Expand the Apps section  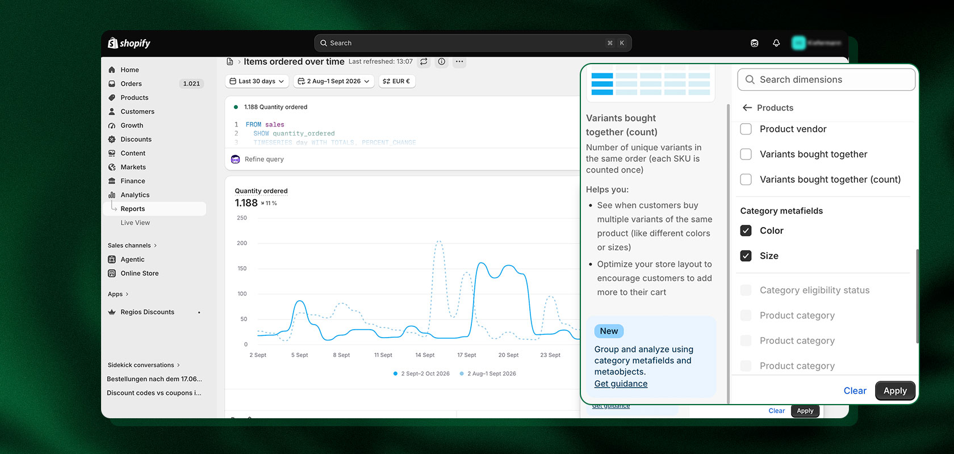pos(118,295)
